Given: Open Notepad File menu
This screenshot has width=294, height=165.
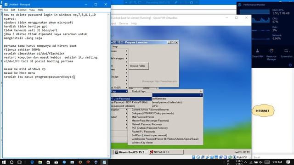Looking at the screenshot, I should pyautogui.click(x=6, y=10).
